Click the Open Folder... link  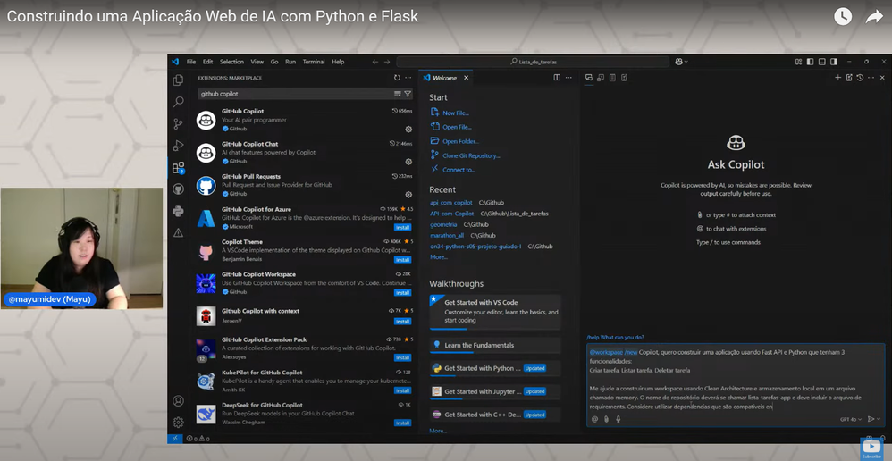coord(461,141)
